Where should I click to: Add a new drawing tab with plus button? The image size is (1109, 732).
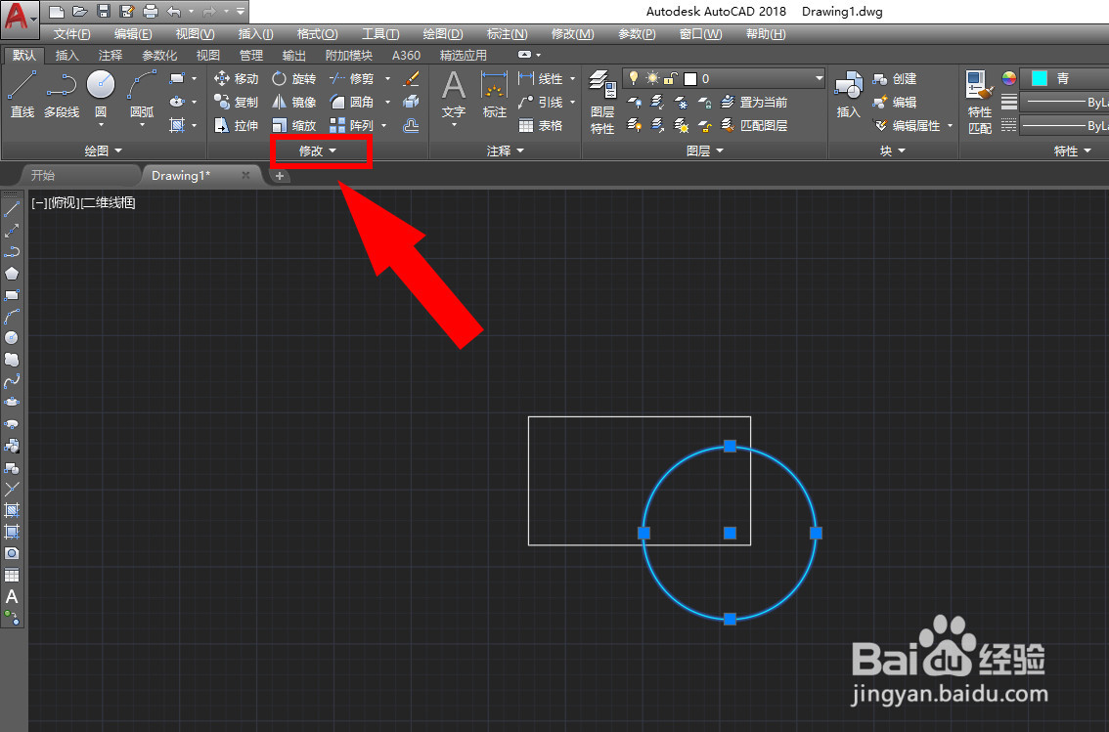pos(280,176)
